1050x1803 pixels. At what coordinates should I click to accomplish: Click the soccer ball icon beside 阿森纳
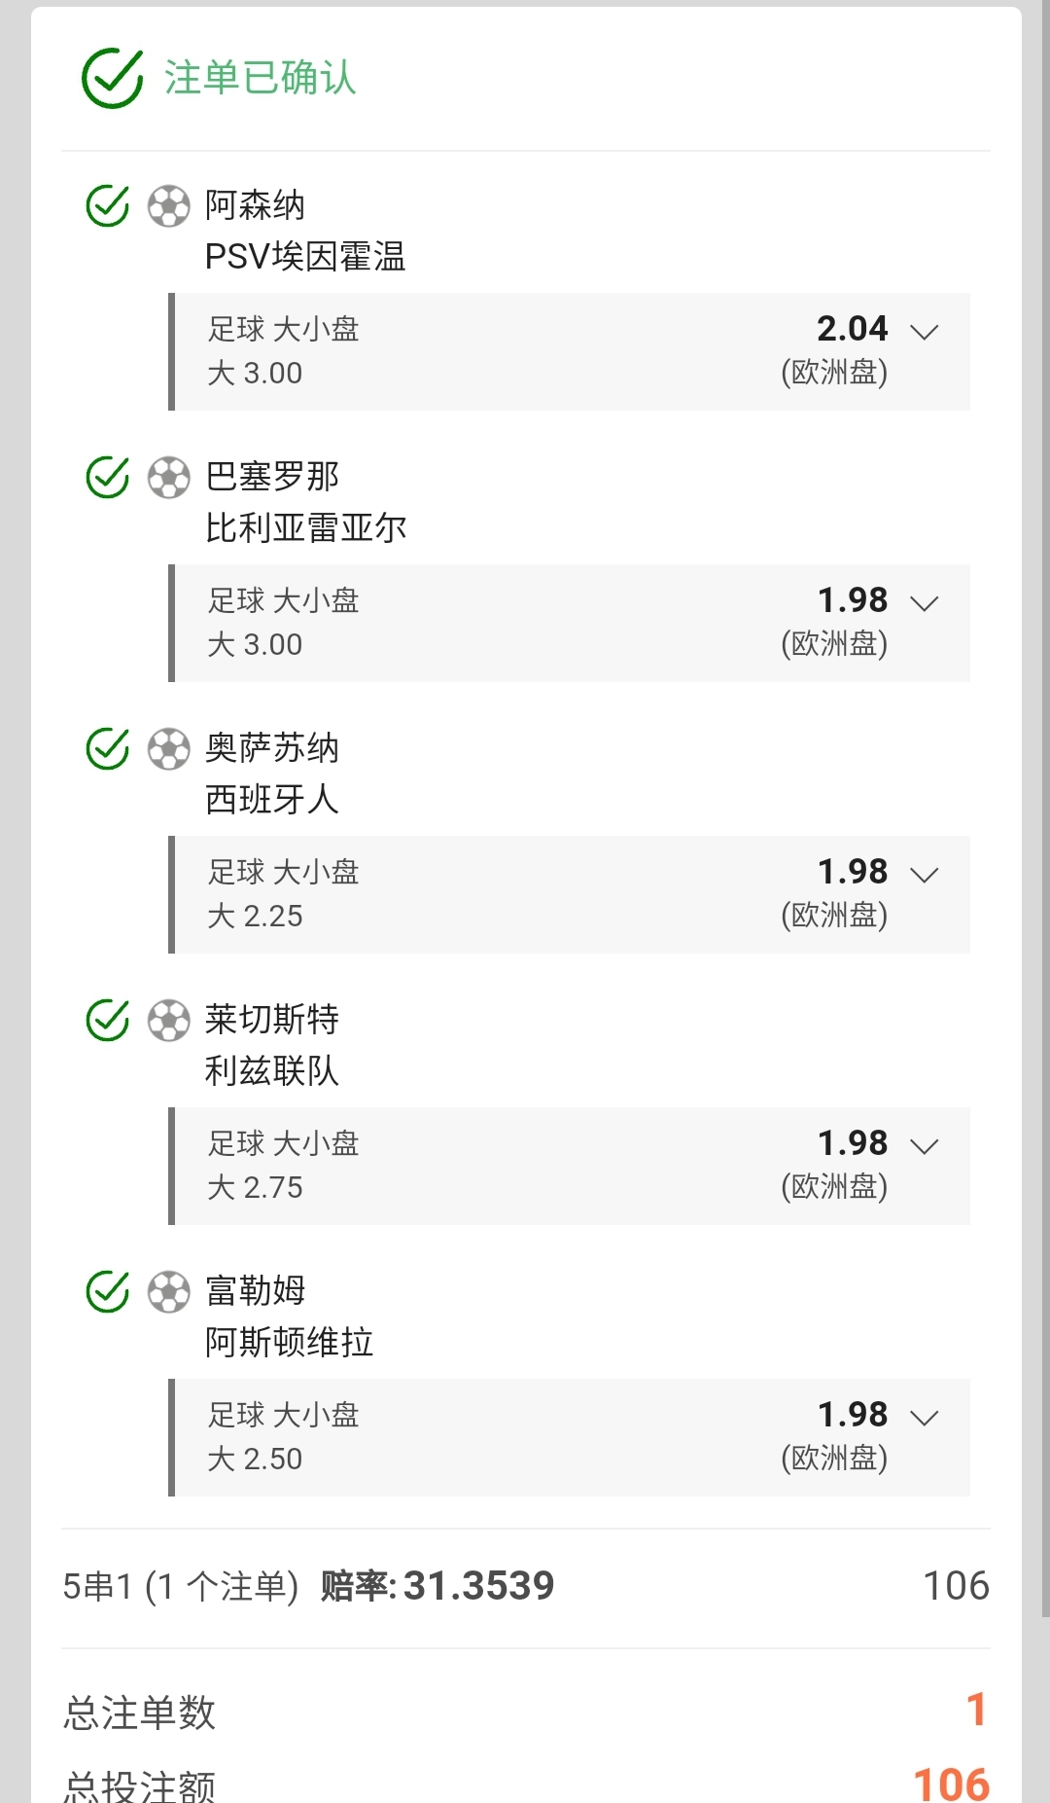pos(168,206)
